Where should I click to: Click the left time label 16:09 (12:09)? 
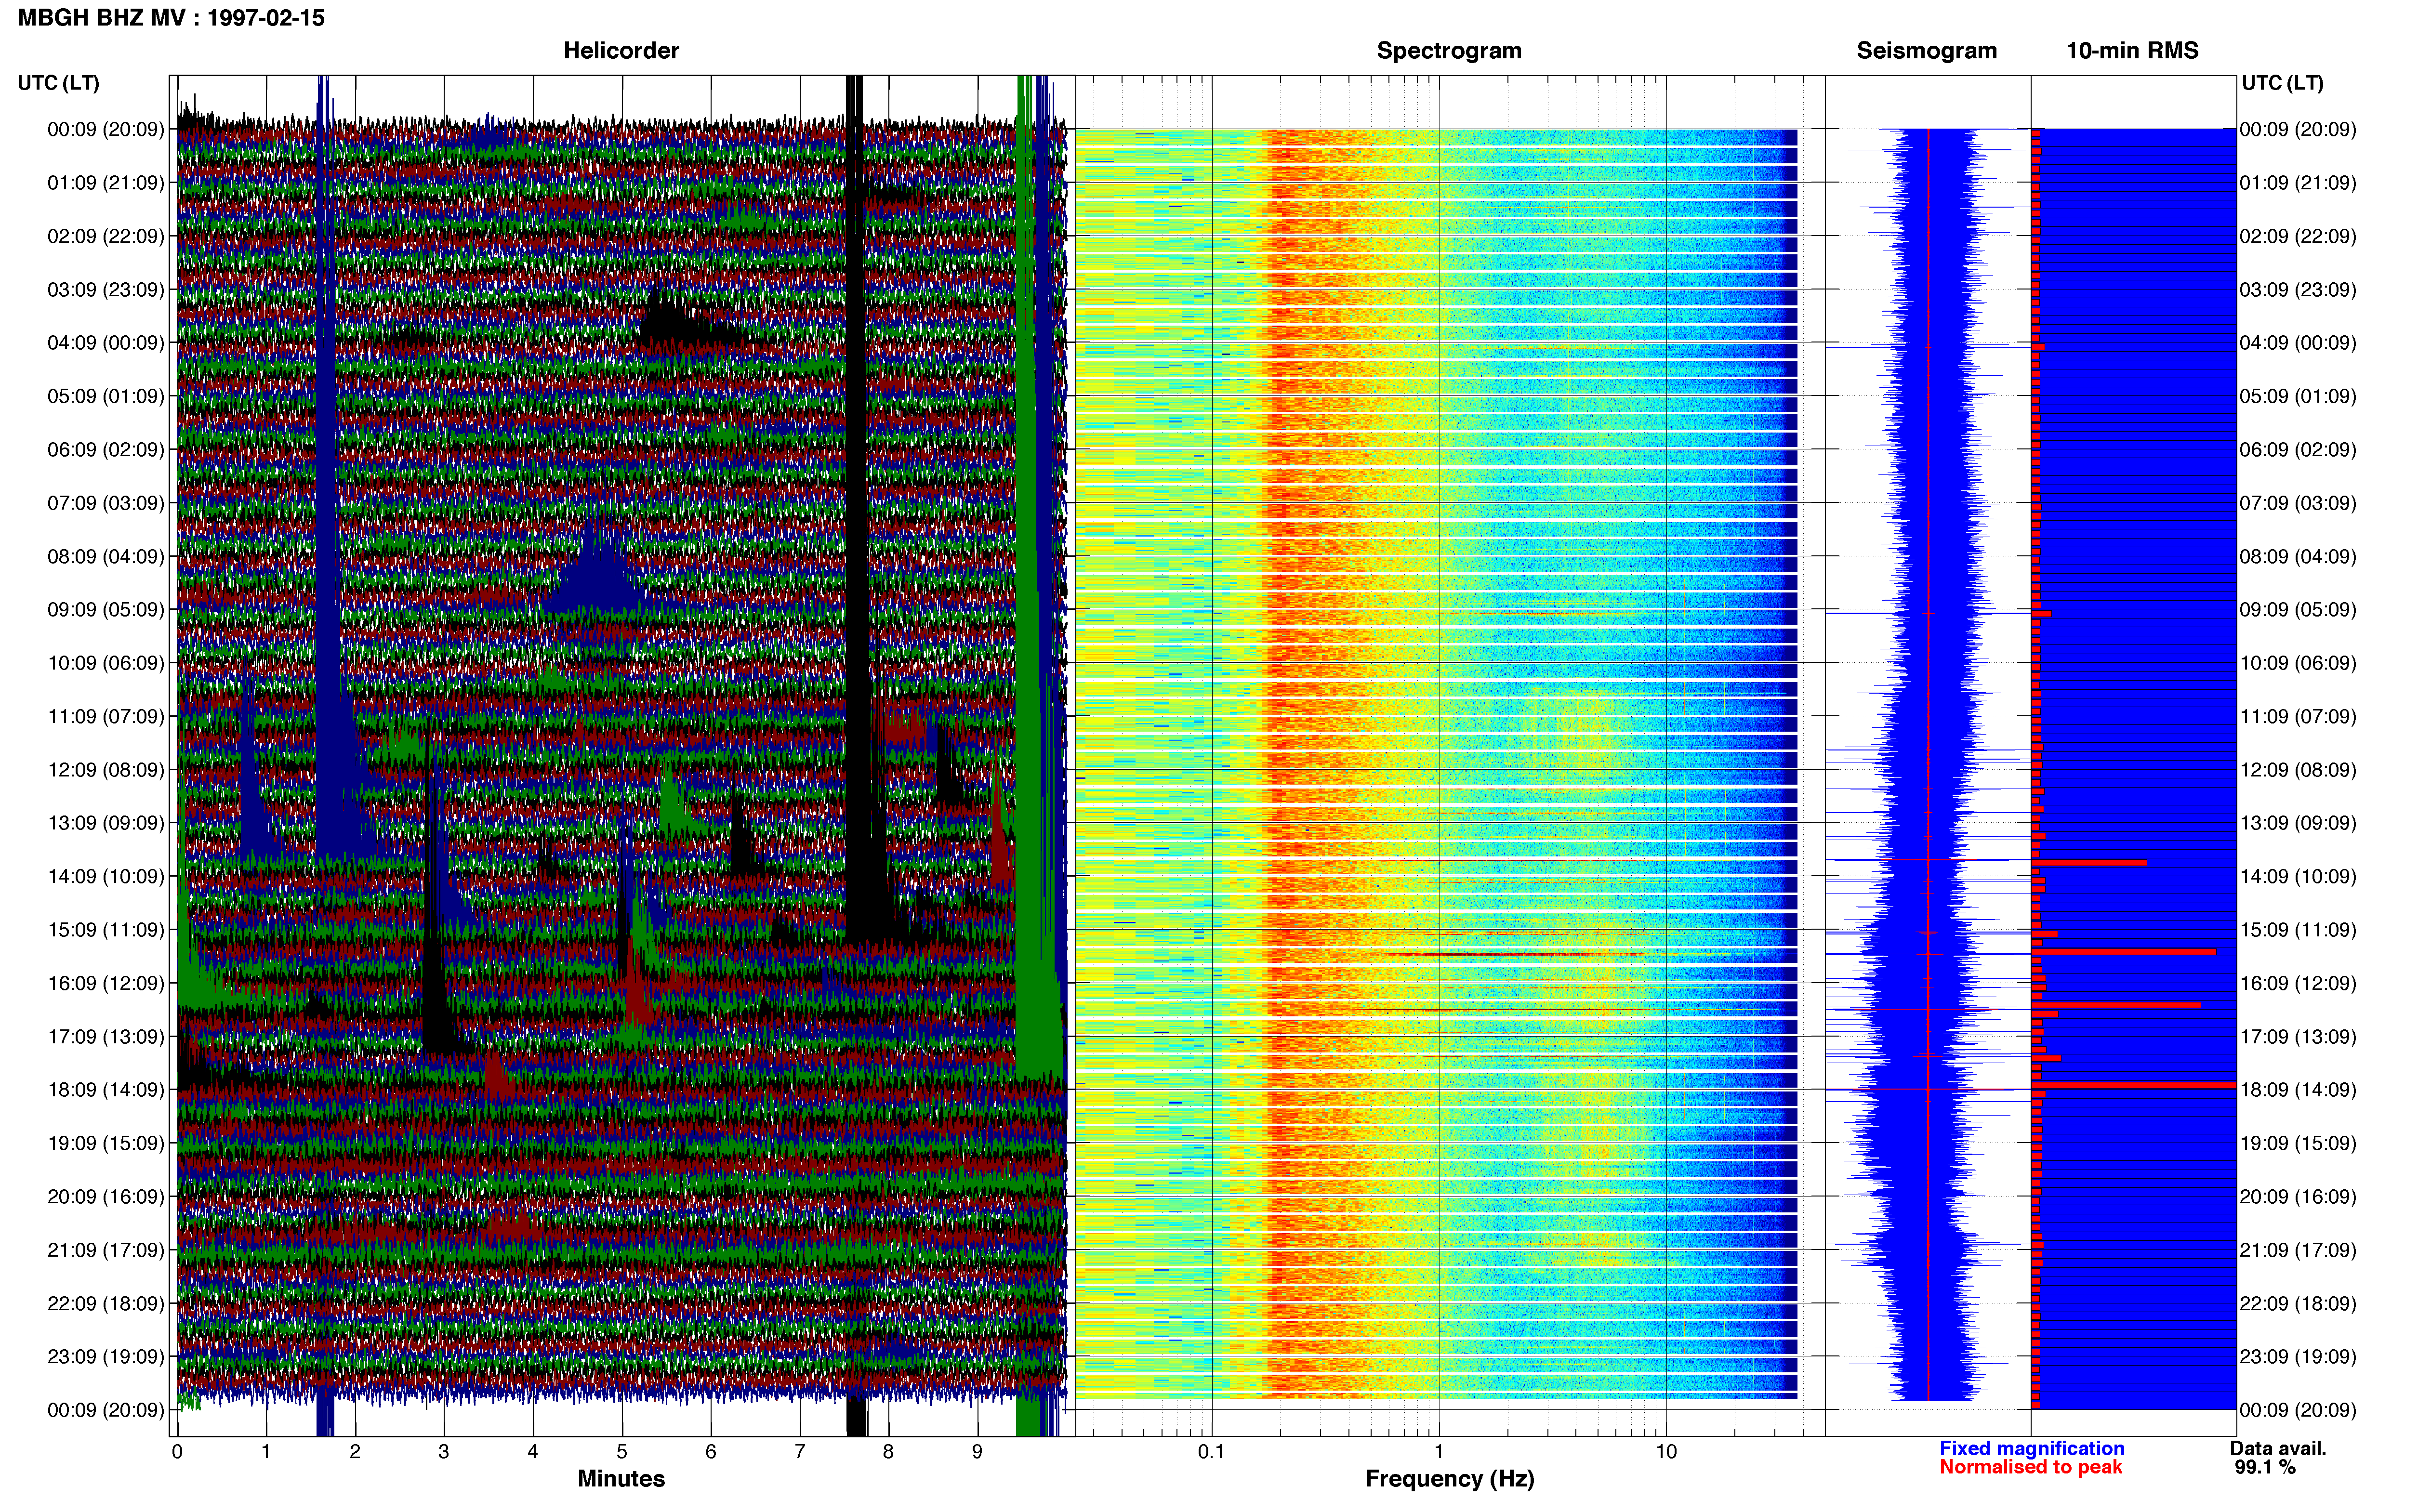pyautogui.click(x=105, y=984)
